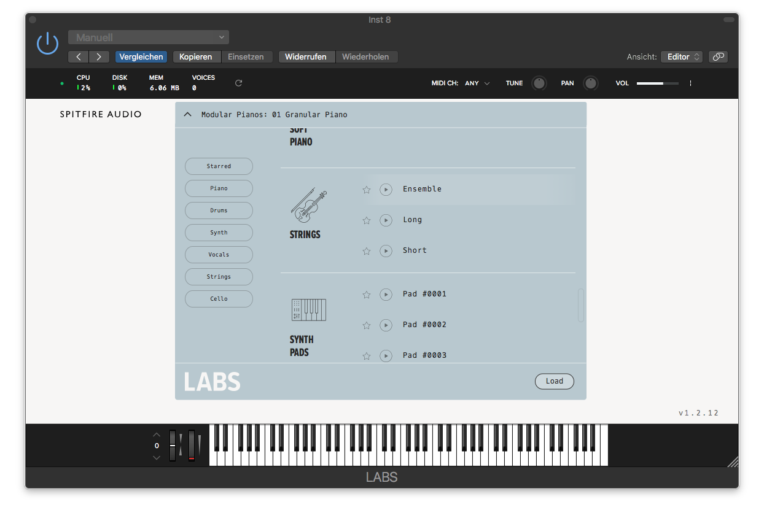The width and height of the screenshot is (764, 526).
Task: Click the Load button
Action: [x=554, y=381]
